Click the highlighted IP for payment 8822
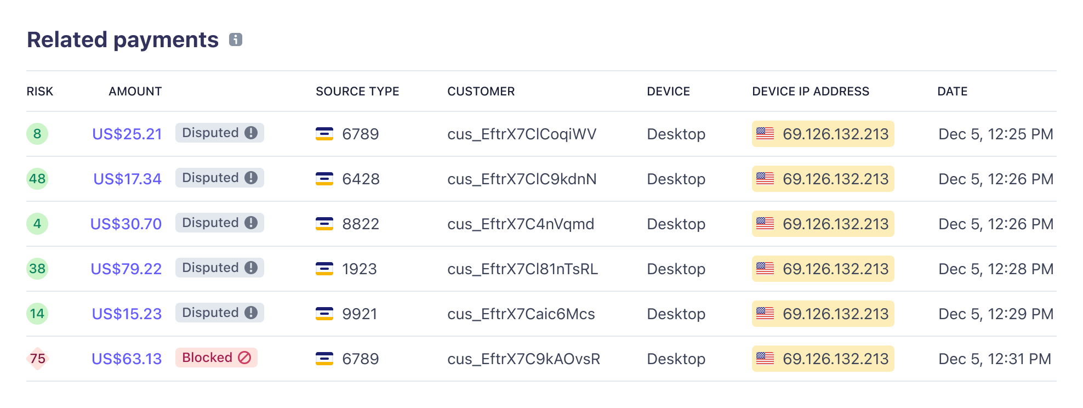The height and width of the screenshot is (408, 1083). pyautogui.click(x=822, y=223)
